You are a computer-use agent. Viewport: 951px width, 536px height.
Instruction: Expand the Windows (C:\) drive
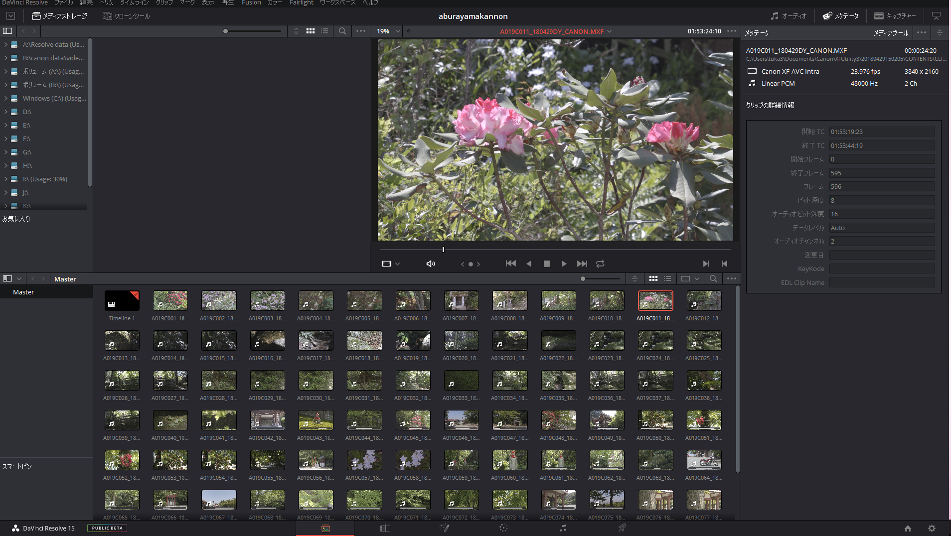tap(6, 98)
